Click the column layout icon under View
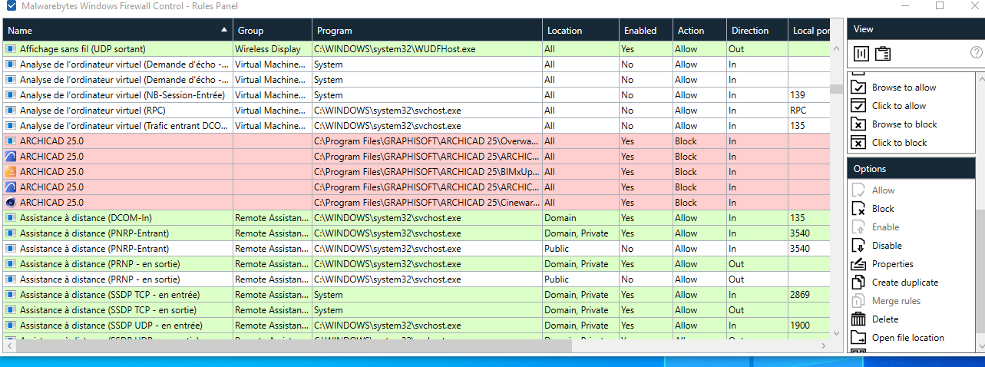Screen dimensions: 985x367 [861, 54]
